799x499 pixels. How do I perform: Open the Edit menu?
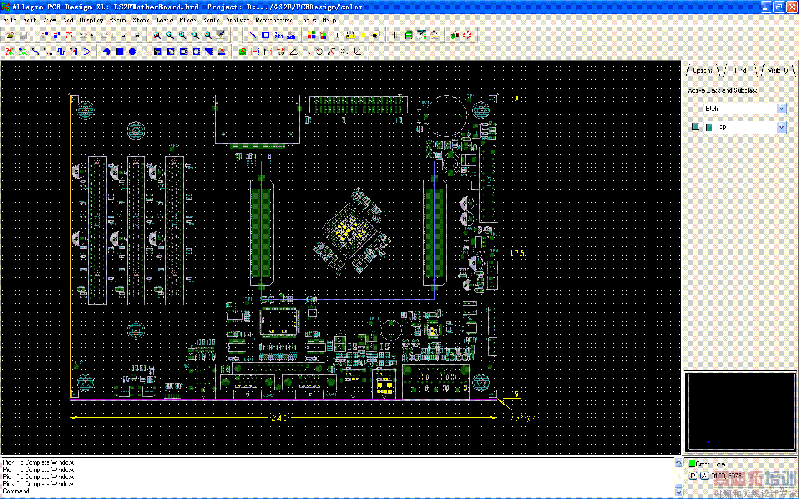pyautogui.click(x=30, y=20)
